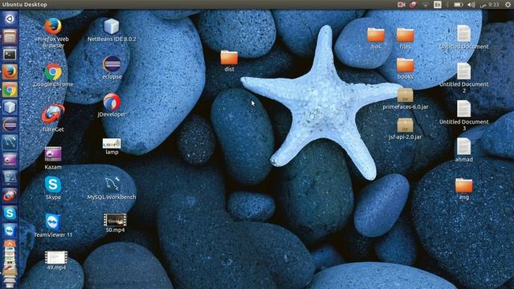Open the JDeveloper desktop shortcut
This screenshot has width=514, height=289.
[x=112, y=102]
